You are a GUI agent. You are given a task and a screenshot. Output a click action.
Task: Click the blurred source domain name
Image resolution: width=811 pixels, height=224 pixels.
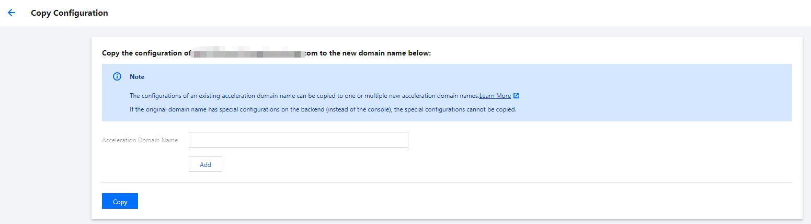tap(248, 53)
